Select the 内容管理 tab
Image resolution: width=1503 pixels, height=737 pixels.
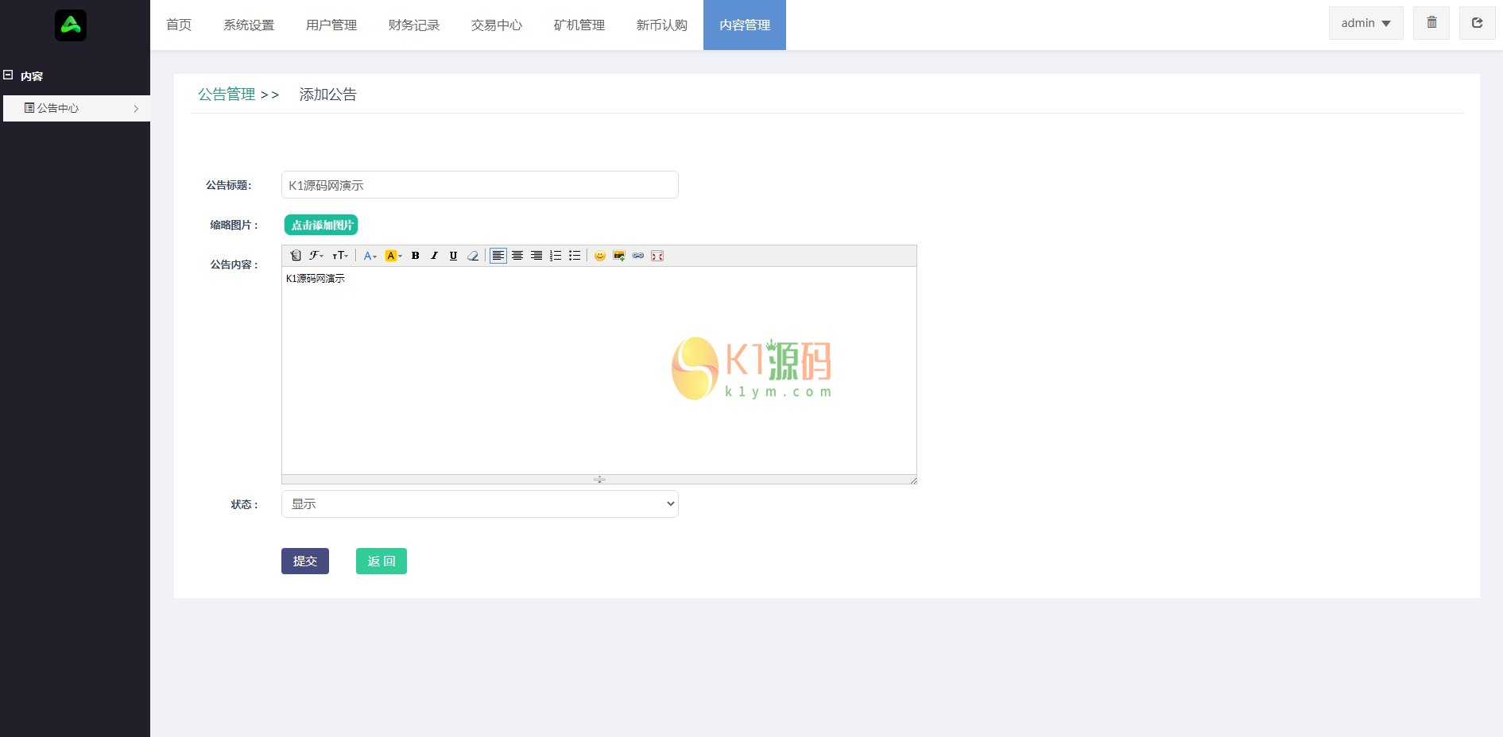(x=745, y=25)
